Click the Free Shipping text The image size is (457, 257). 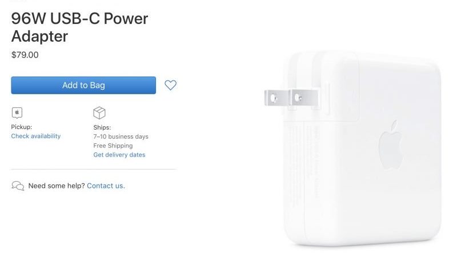pos(113,146)
